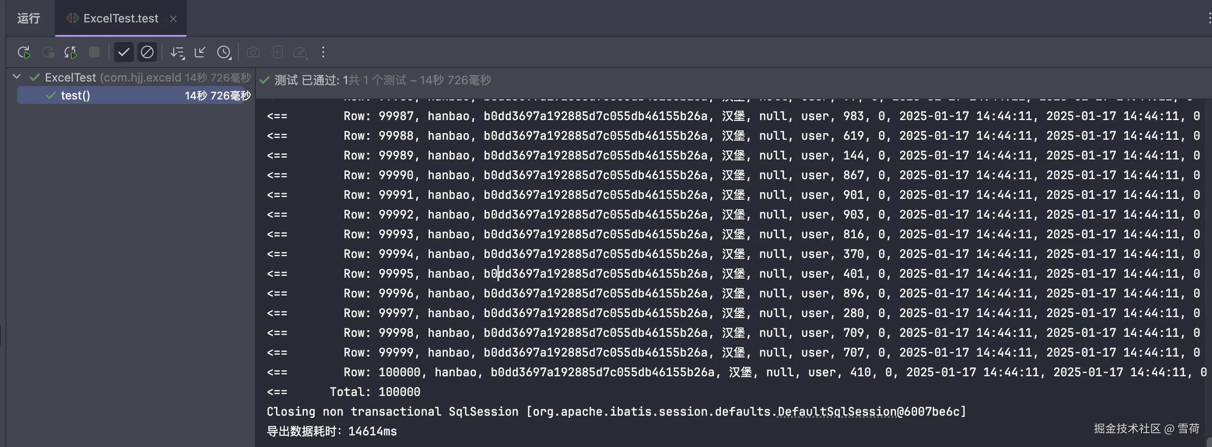Click console line Row: 99994
Image resolution: width=1212 pixels, height=447 pixels.
coord(733,254)
